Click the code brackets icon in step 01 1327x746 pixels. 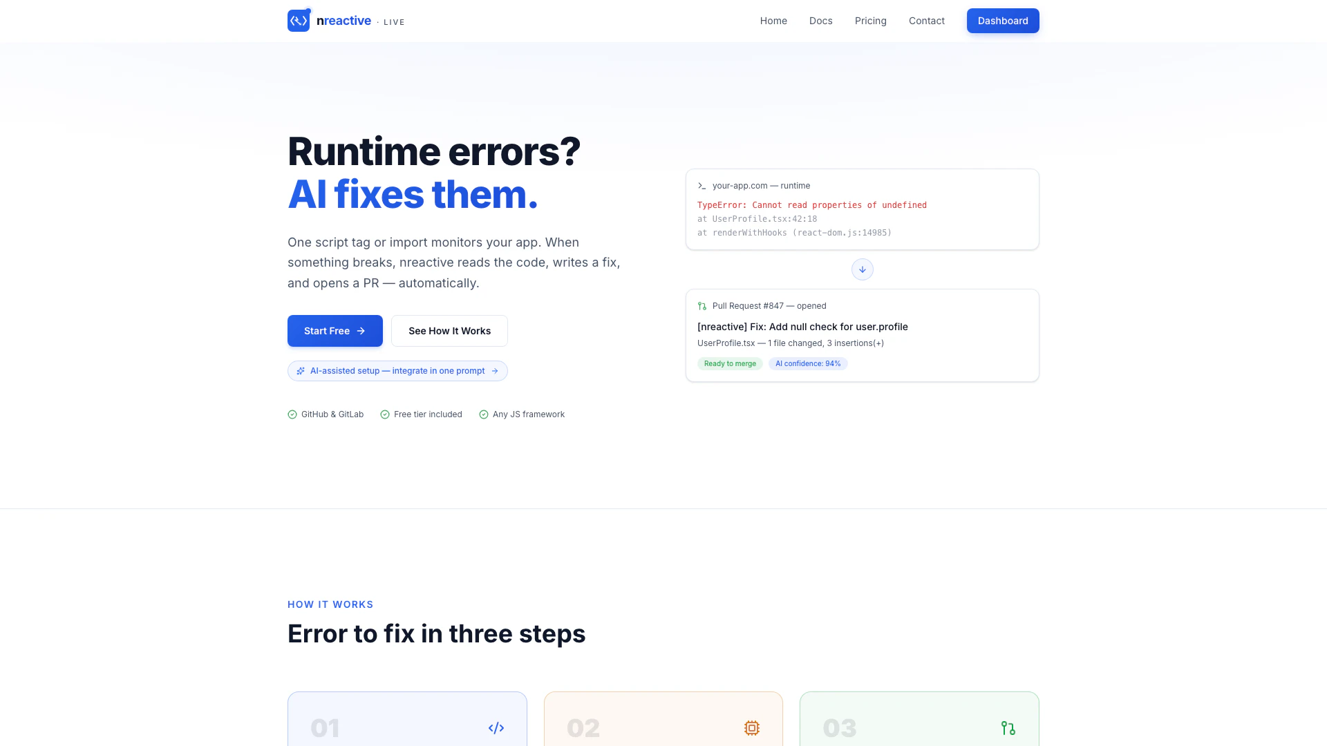496,728
